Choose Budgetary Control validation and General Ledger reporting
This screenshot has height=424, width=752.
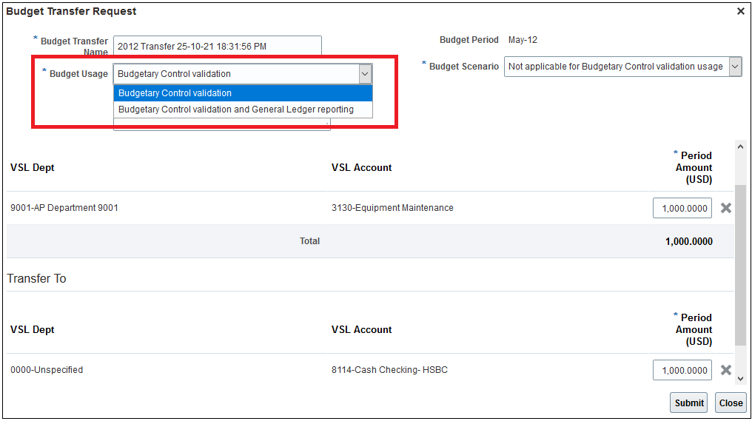point(243,110)
